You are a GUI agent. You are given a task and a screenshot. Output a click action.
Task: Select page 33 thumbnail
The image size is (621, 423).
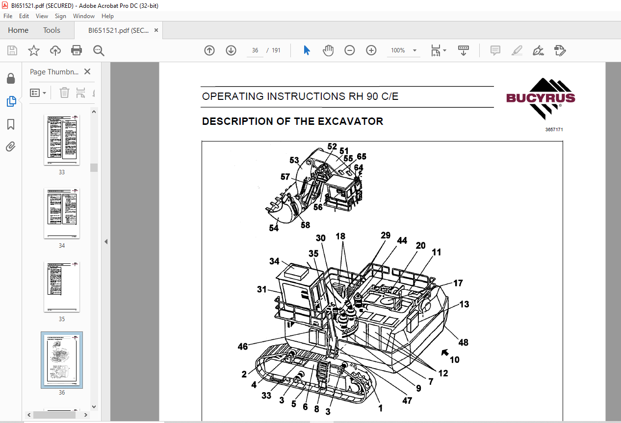click(62, 140)
